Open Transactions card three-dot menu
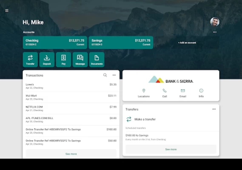This screenshot has width=242, height=170. coord(114,75)
